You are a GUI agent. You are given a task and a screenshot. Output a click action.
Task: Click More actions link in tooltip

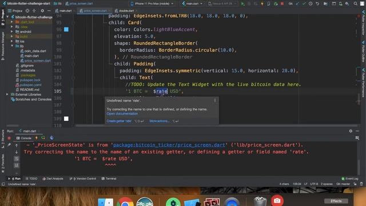[159, 121]
